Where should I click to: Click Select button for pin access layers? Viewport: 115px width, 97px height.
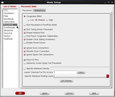pyautogui.click(x=81, y=72)
